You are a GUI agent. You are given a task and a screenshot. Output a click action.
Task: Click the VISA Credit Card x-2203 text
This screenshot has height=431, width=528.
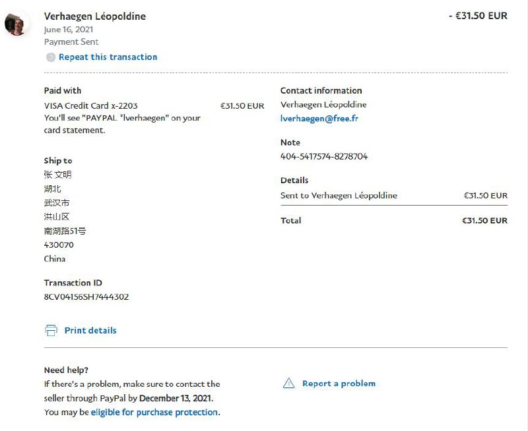click(91, 105)
